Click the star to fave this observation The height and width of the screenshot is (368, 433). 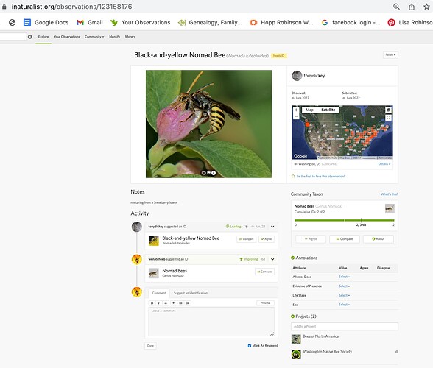click(293, 176)
